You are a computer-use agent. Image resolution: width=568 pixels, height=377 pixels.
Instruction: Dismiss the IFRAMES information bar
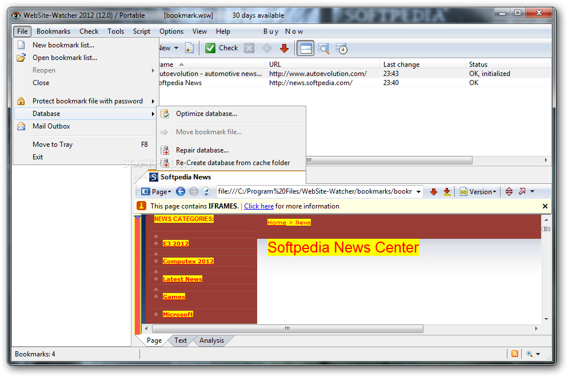(x=545, y=206)
